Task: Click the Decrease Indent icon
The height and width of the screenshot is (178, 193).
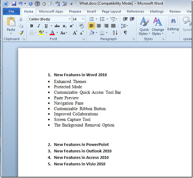Action: 125,19
